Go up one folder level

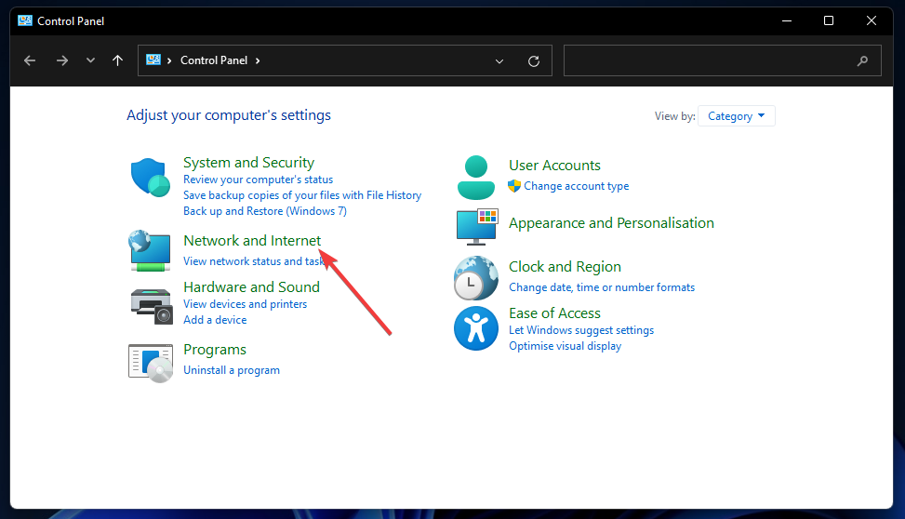point(117,60)
